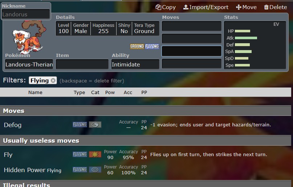
Task: Sort moves by Type column
Action: (x=79, y=93)
